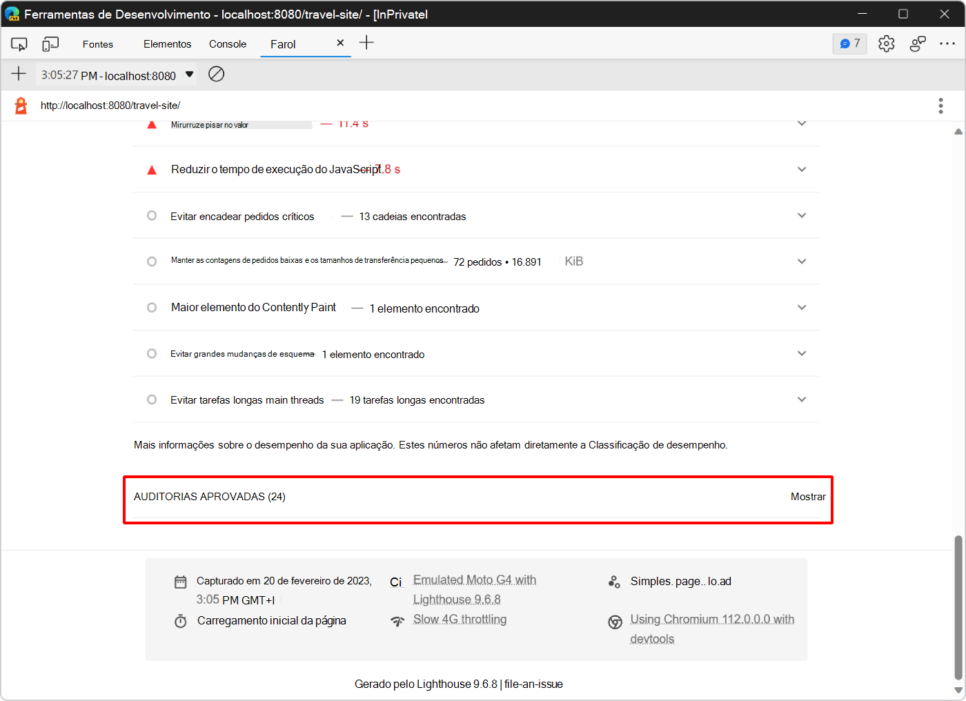This screenshot has height=701, width=966.
Task: Expand the Manter as contagens de pedidos chevron
Action: (802, 261)
